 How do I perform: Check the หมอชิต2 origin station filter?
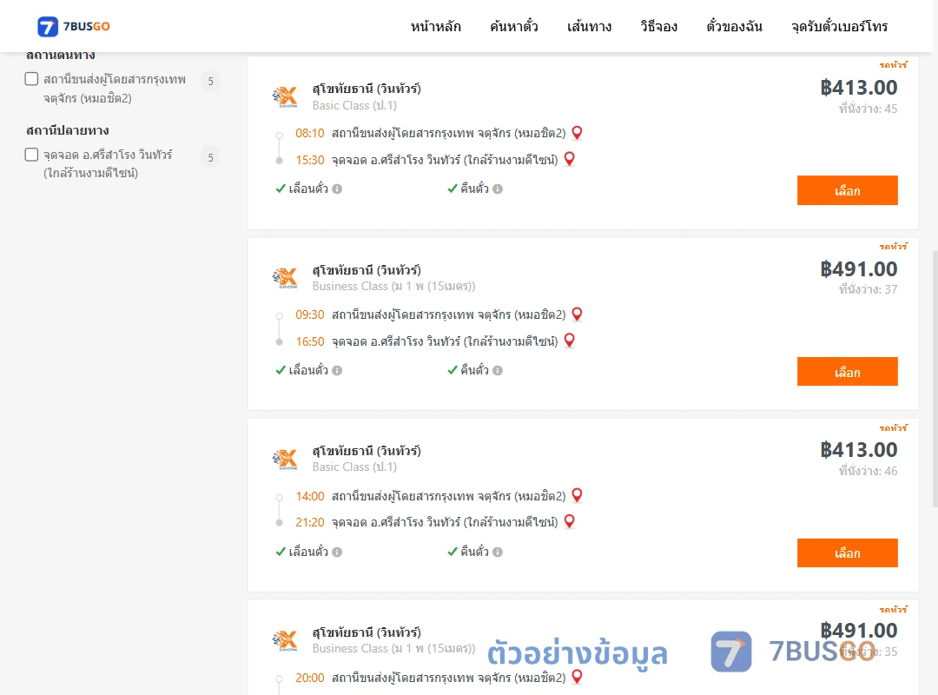32,79
